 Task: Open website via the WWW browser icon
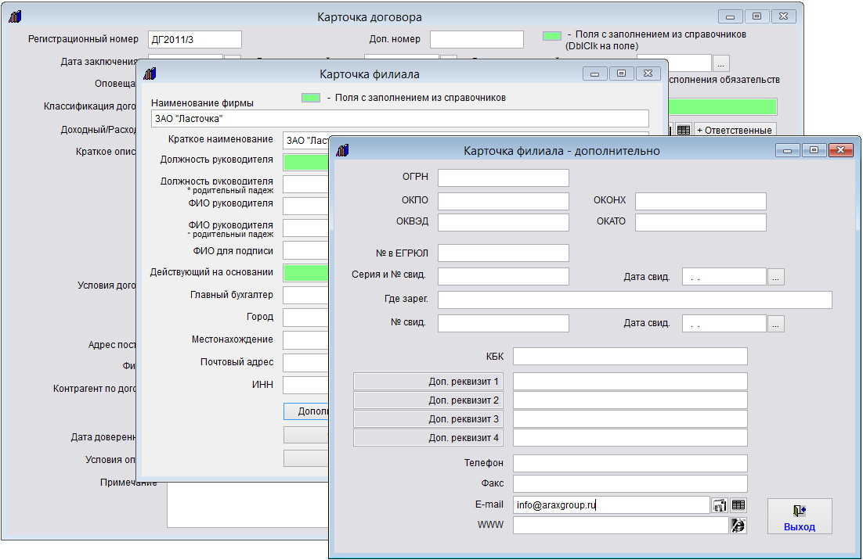click(x=738, y=526)
